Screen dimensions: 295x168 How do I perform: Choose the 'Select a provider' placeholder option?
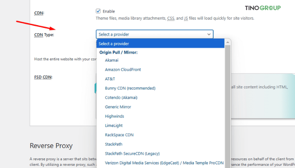pyautogui.click(x=160, y=44)
